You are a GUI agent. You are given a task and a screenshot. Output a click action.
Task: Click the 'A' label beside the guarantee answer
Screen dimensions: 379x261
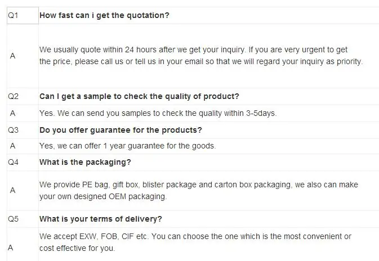[13, 146]
